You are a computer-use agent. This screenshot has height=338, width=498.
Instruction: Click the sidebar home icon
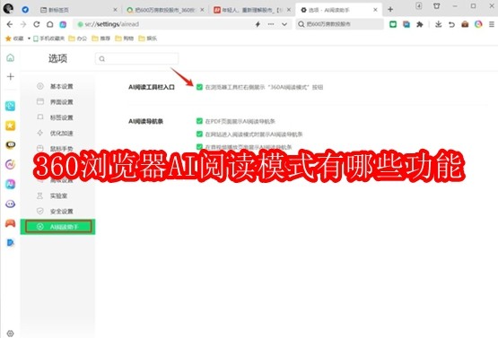click(x=10, y=57)
